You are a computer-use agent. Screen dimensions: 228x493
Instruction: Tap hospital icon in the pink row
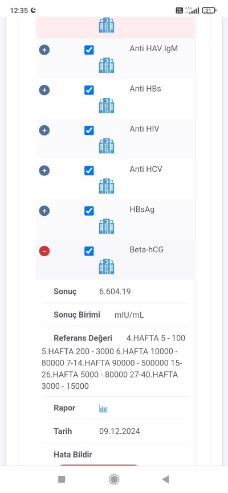click(x=107, y=25)
